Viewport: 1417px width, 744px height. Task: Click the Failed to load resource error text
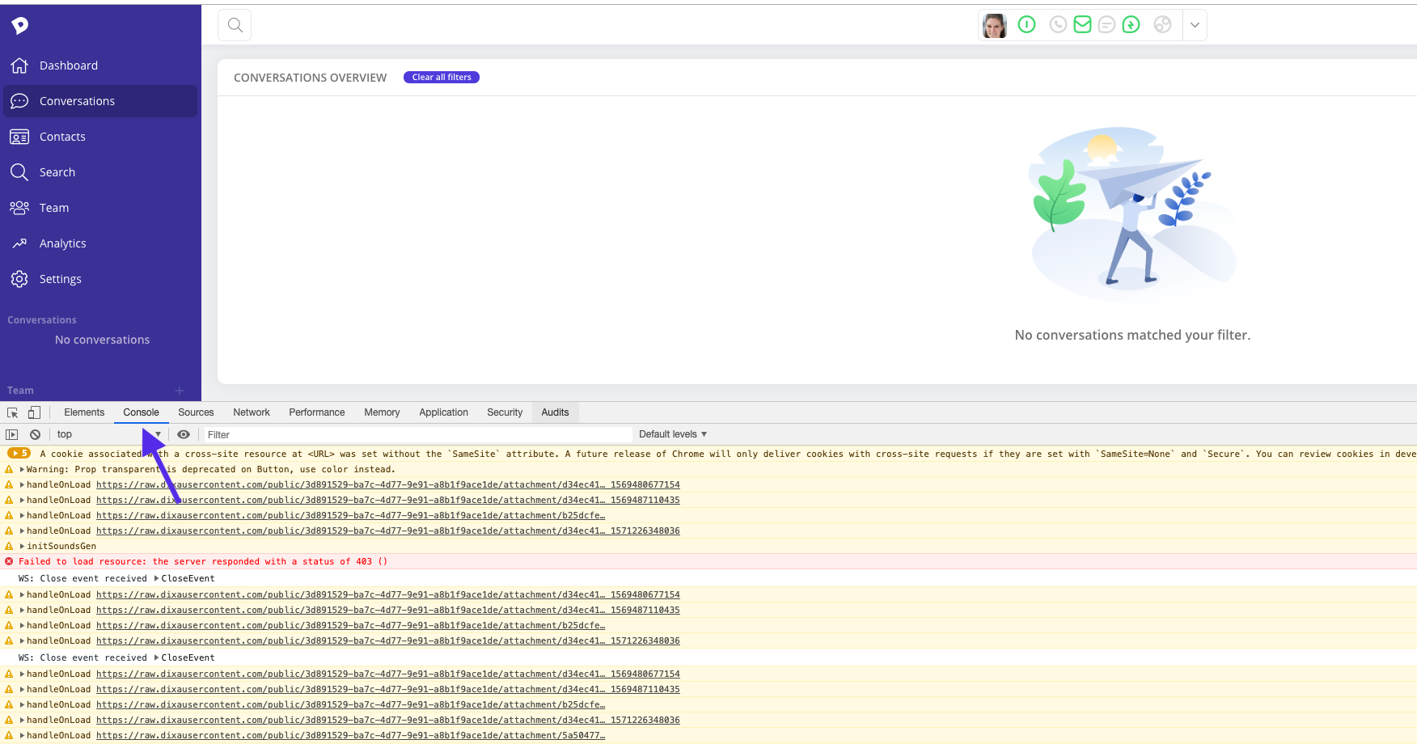tap(203, 561)
